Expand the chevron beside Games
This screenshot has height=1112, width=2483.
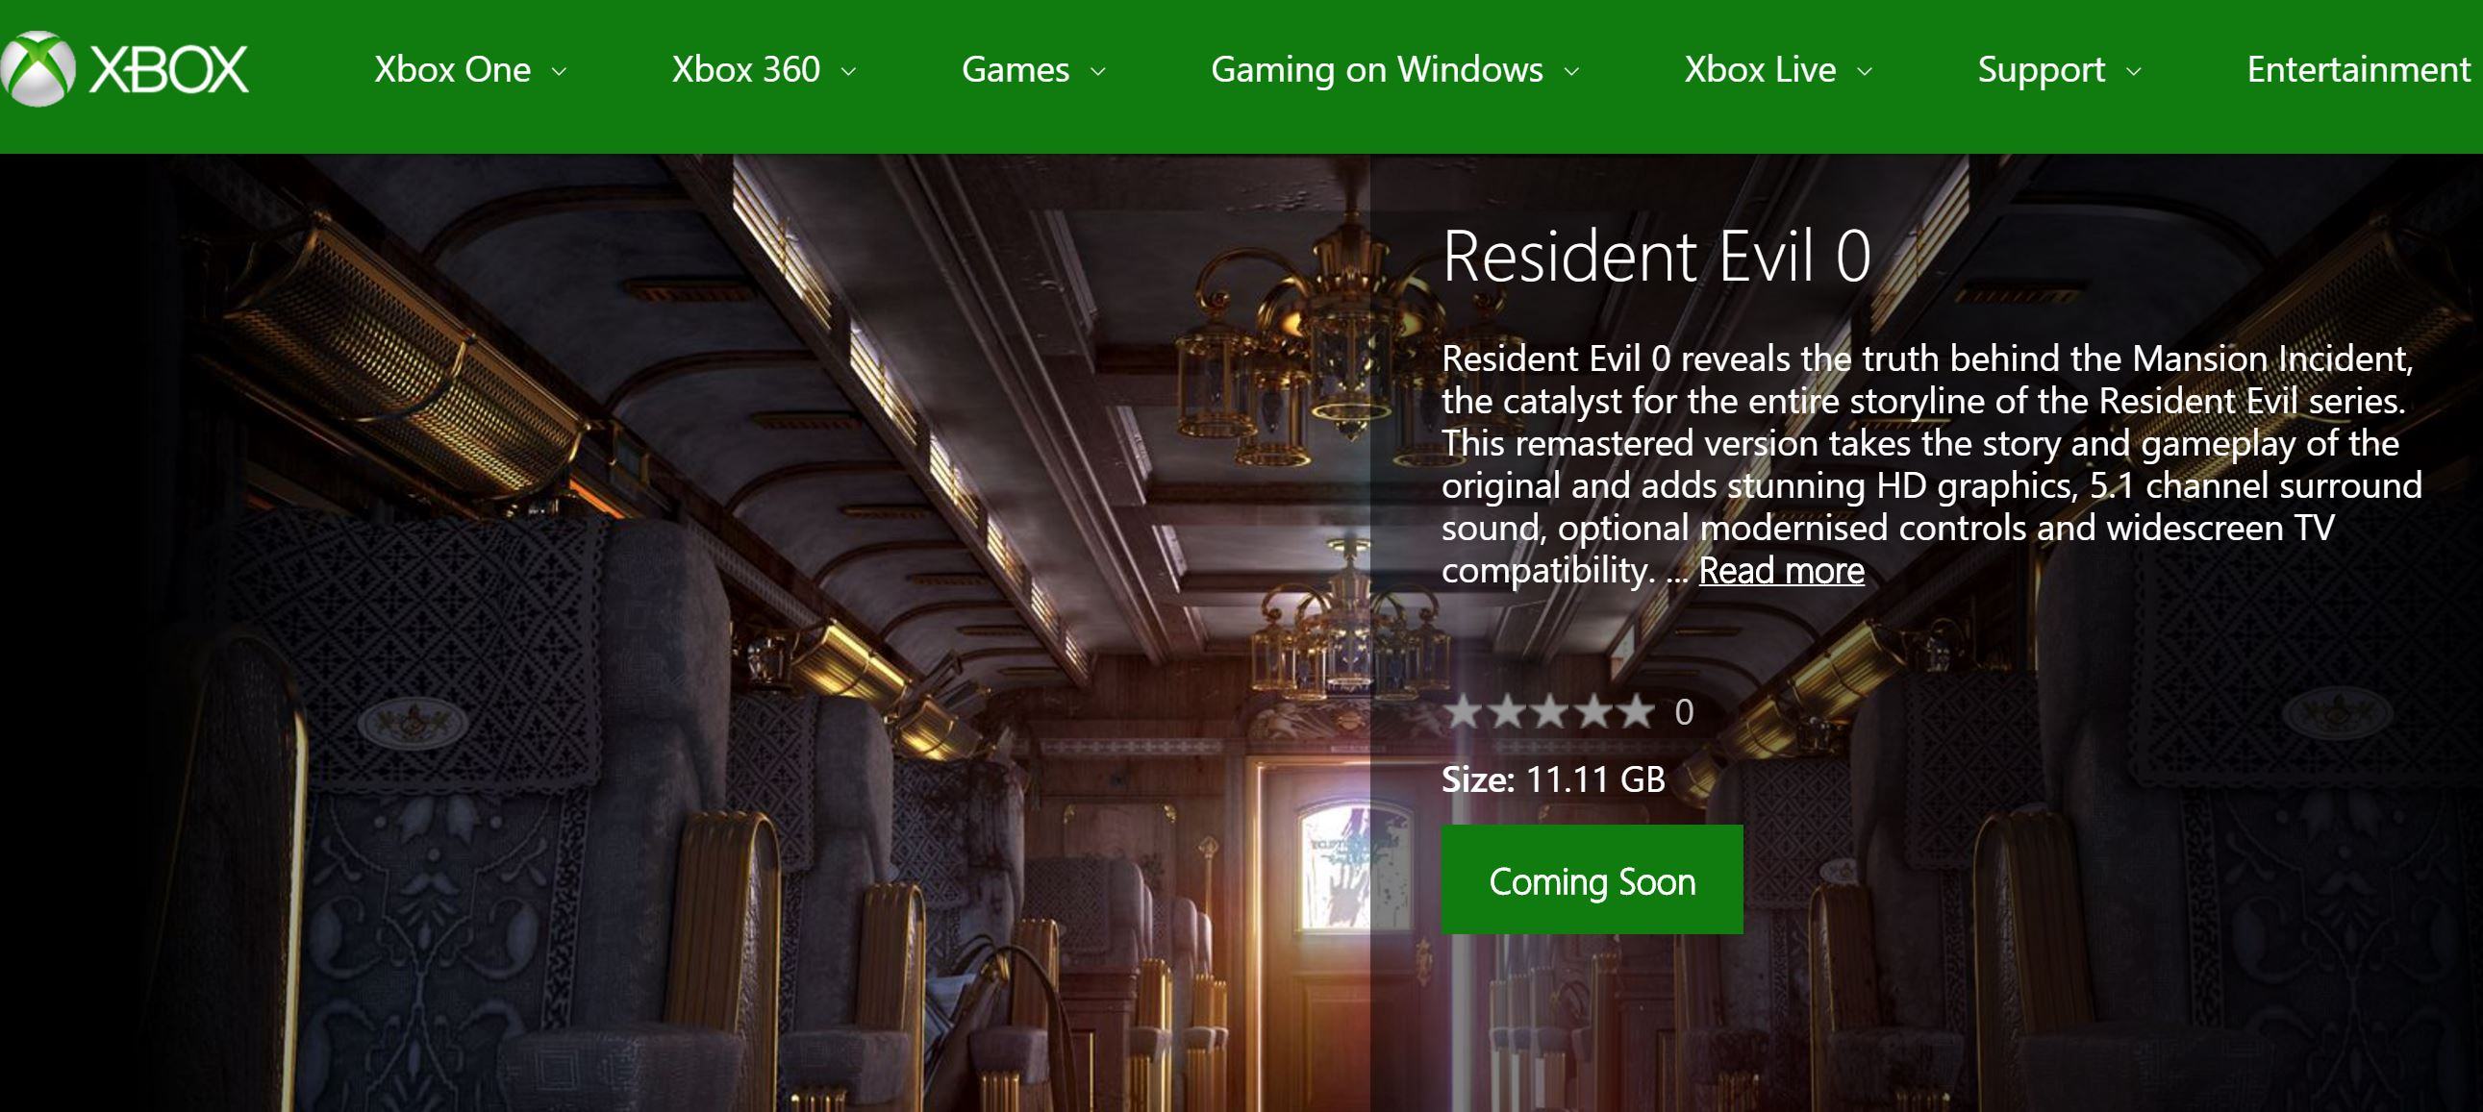pos(1098,71)
